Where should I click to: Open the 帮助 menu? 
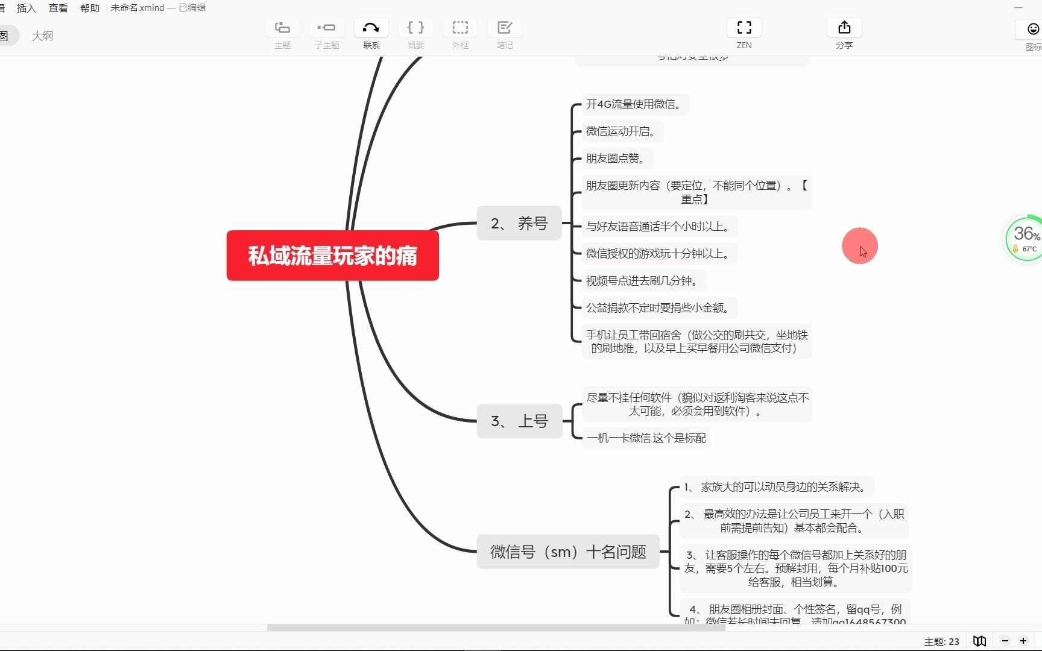pos(90,8)
